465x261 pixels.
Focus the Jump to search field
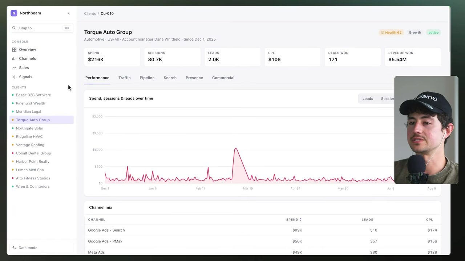pos(41,28)
